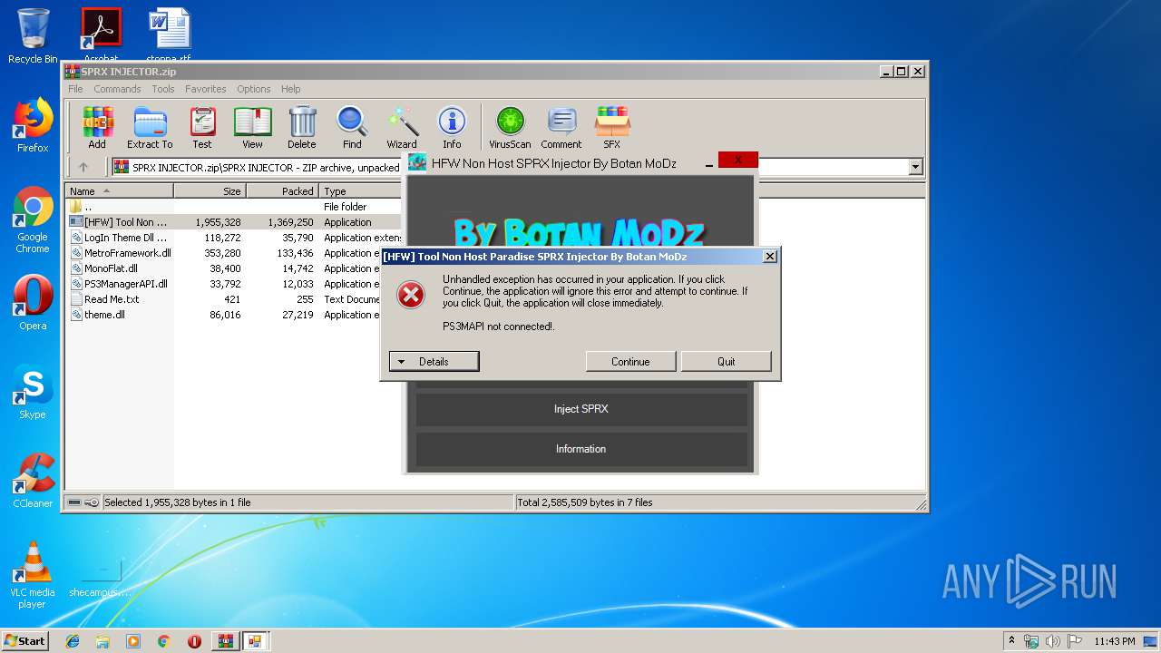The width and height of the screenshot is (1161, 653).
Task: Open Windows Explorer taskbar icon
Action: pos(102,641)
